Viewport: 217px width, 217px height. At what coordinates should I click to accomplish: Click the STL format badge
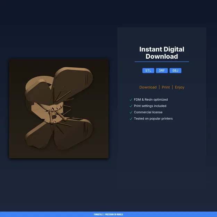pyautogui.click(x=148, y=70)
